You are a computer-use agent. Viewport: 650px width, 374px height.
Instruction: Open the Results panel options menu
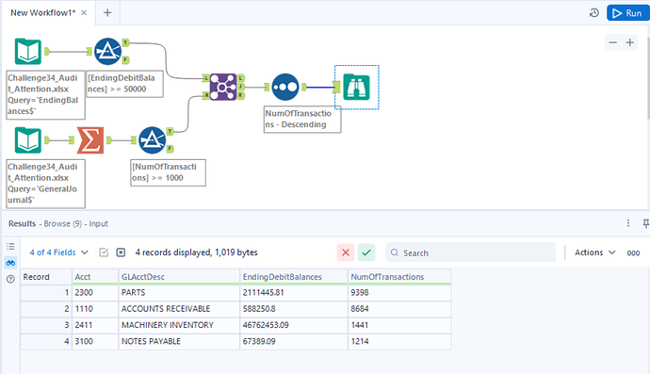point(628,223)
